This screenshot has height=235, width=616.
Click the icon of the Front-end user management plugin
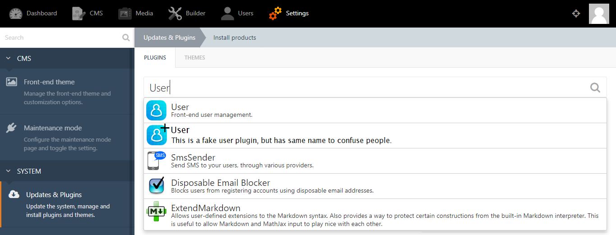coord(157,111)
